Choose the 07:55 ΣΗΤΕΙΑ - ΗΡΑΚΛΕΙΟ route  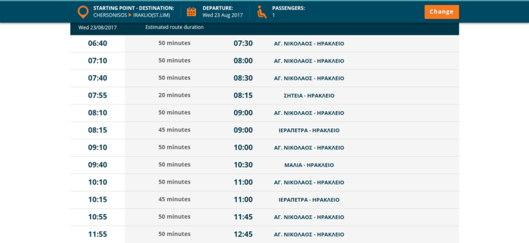309,95
